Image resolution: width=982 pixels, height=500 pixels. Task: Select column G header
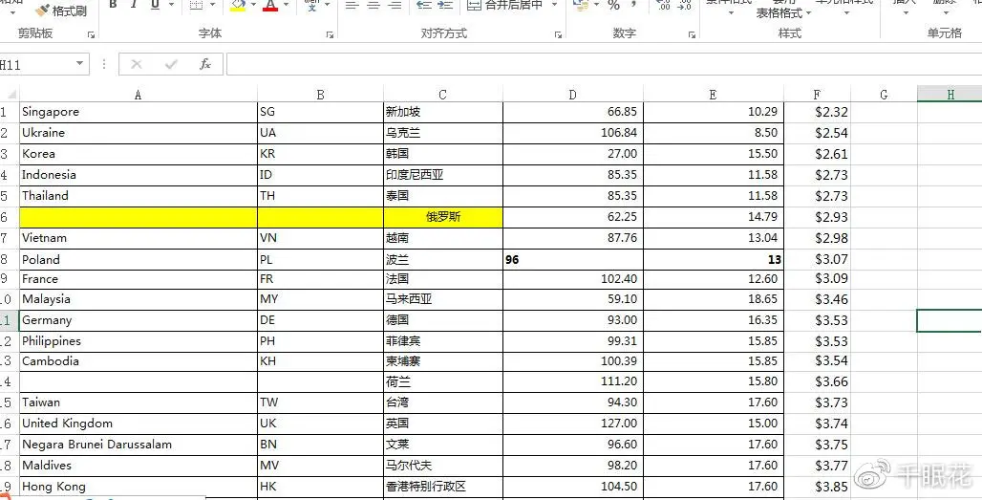tap(884, 95)
